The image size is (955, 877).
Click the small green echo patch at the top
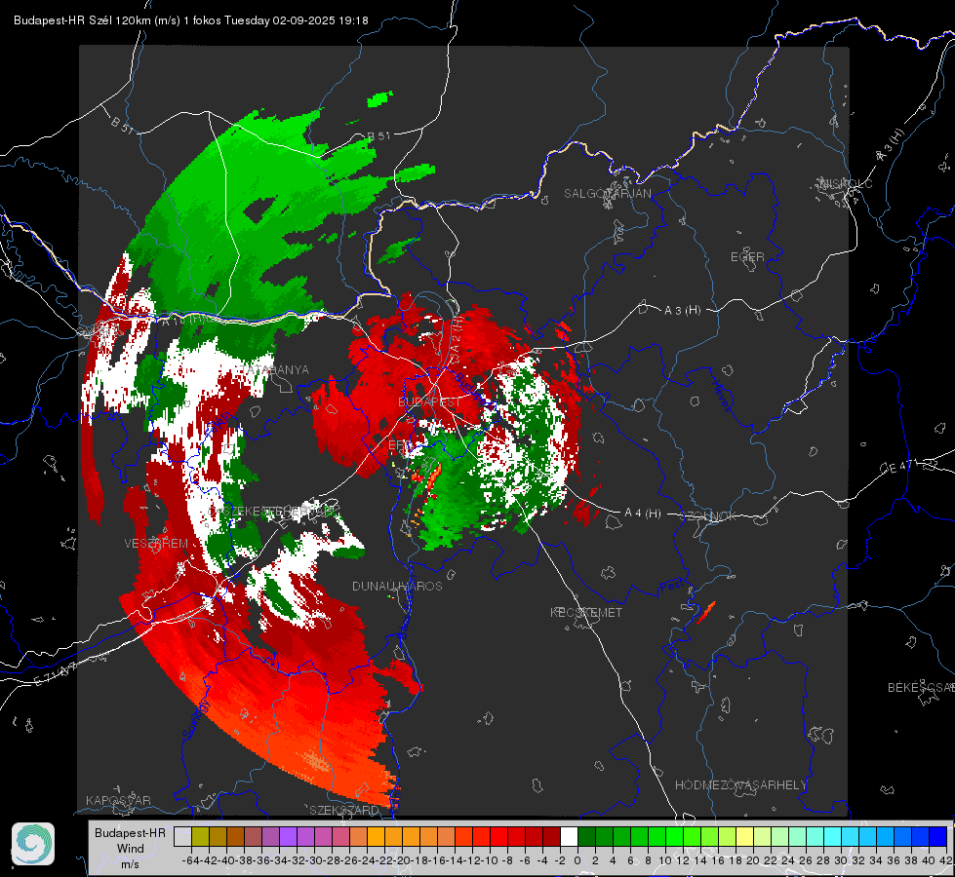tap(380, 99)
